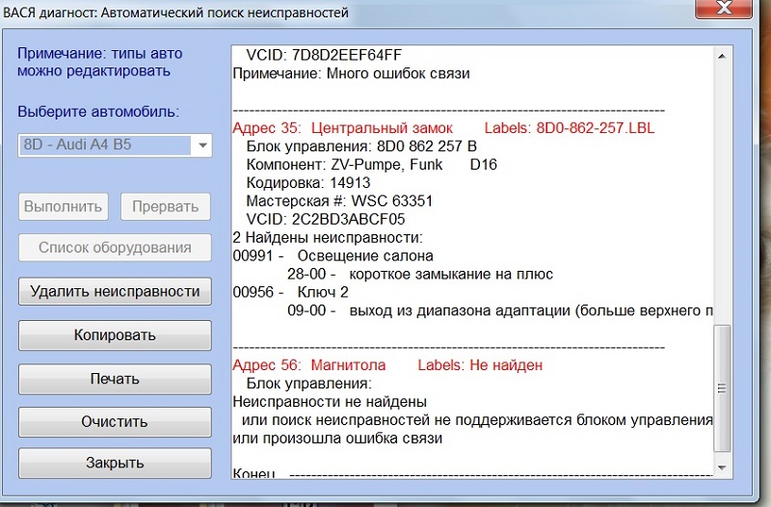Screen dimensions: 771x507
Task: Click the Очистить button
Action: click(x=115, y=422)
